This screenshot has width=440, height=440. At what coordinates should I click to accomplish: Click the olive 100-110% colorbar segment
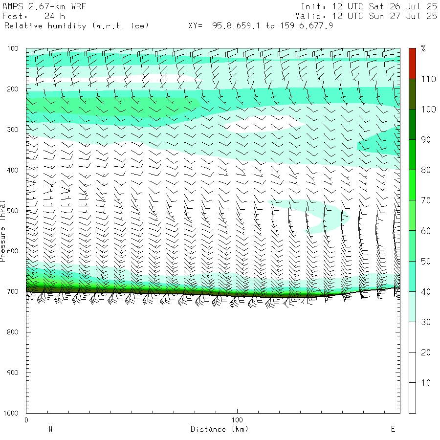tap(412, 94)
